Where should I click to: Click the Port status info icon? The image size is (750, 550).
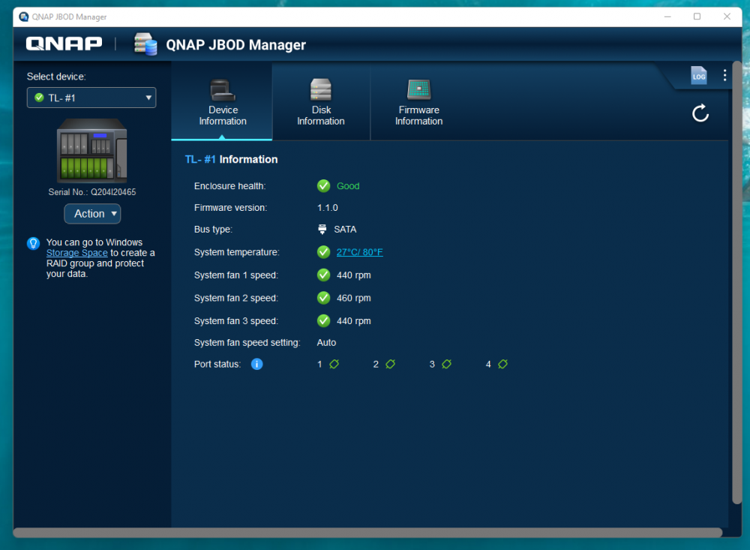(256, 364)
